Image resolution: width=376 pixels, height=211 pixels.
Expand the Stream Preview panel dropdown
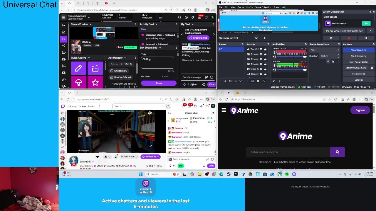(90, 24)
